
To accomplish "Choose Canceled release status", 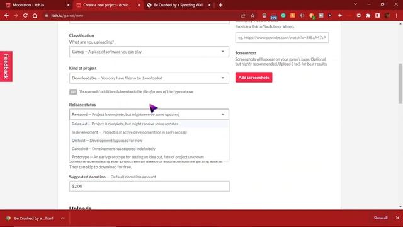I will pyautogui.click(x=149, y=149).
